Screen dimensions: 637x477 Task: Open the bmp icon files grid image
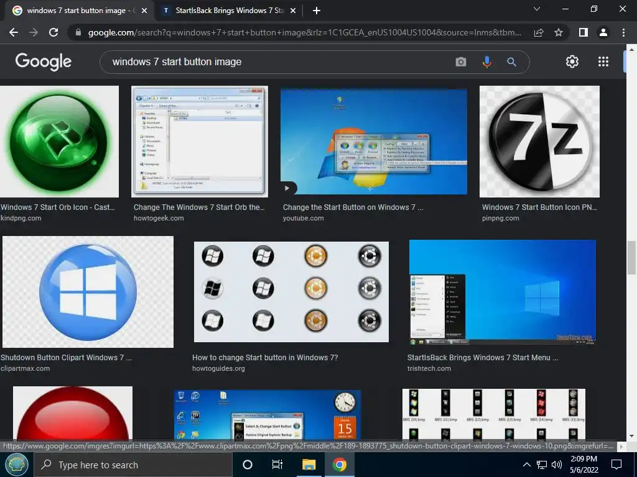(493, 414)
